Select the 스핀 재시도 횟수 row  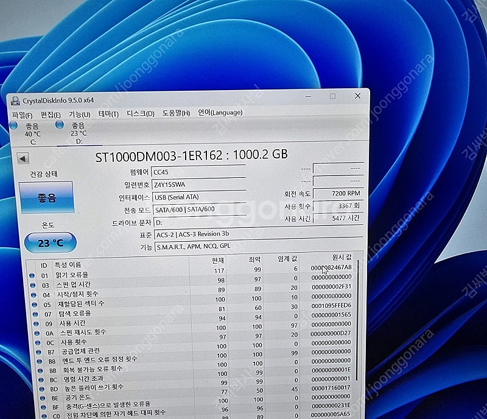pos(194,329)
